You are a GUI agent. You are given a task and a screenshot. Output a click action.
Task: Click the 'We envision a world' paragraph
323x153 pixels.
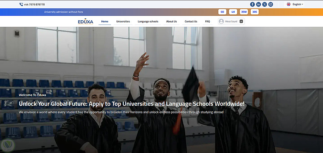[121, 112]
